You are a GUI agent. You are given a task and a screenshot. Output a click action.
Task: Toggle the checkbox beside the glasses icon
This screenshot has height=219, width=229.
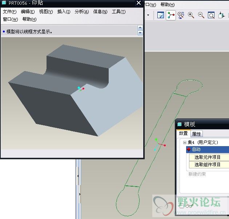tap(181, 206)
